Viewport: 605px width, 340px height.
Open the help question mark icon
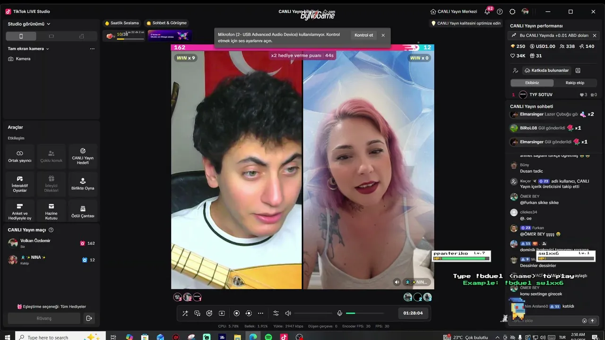click(x=500, y=11)
